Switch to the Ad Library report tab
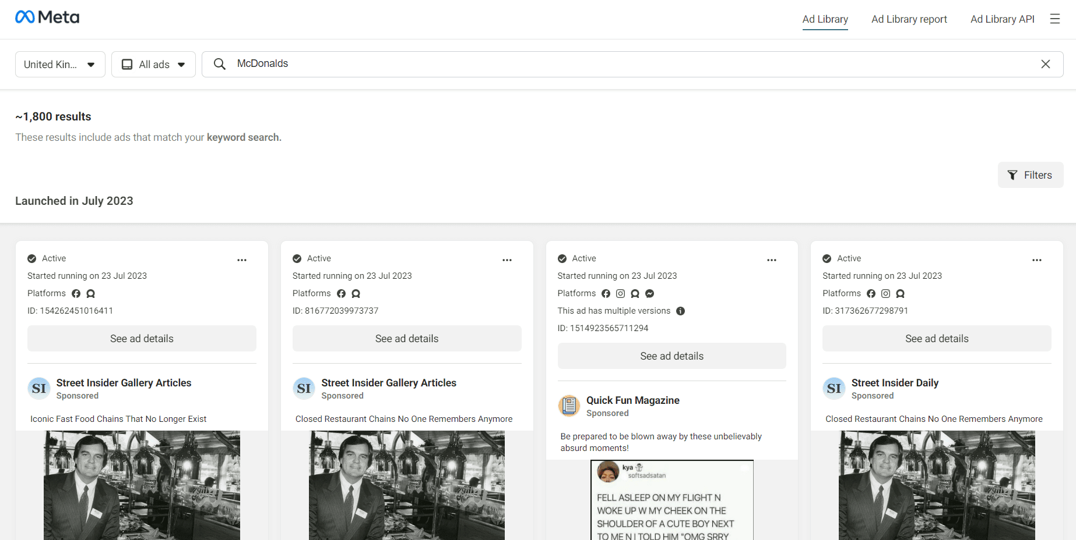Viewport: 1076px width, 540px height. (909, 19)
